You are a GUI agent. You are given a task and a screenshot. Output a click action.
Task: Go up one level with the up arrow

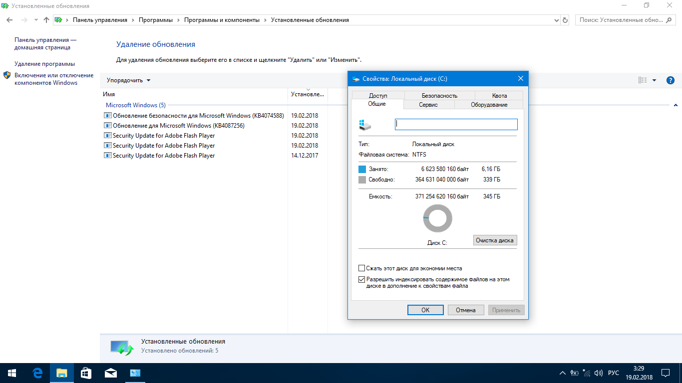[x=46, y=20]
